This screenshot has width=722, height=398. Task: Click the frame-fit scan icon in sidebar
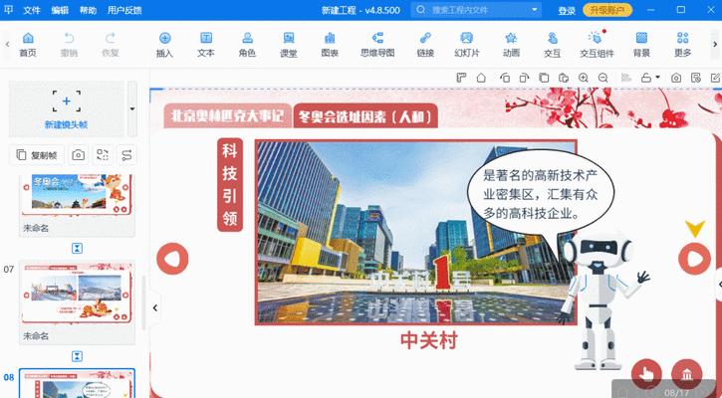click(x=103, y=155)
